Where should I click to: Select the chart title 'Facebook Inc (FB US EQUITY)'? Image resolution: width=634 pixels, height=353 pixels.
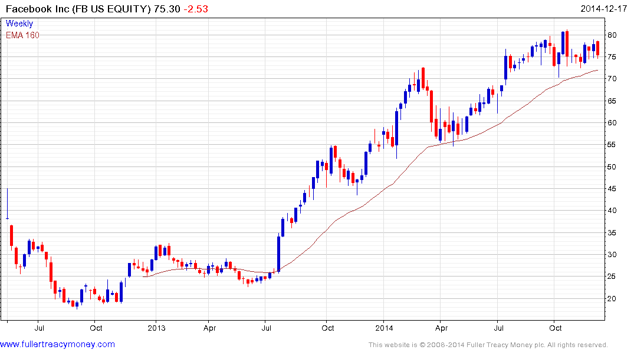tap(78, 9)
